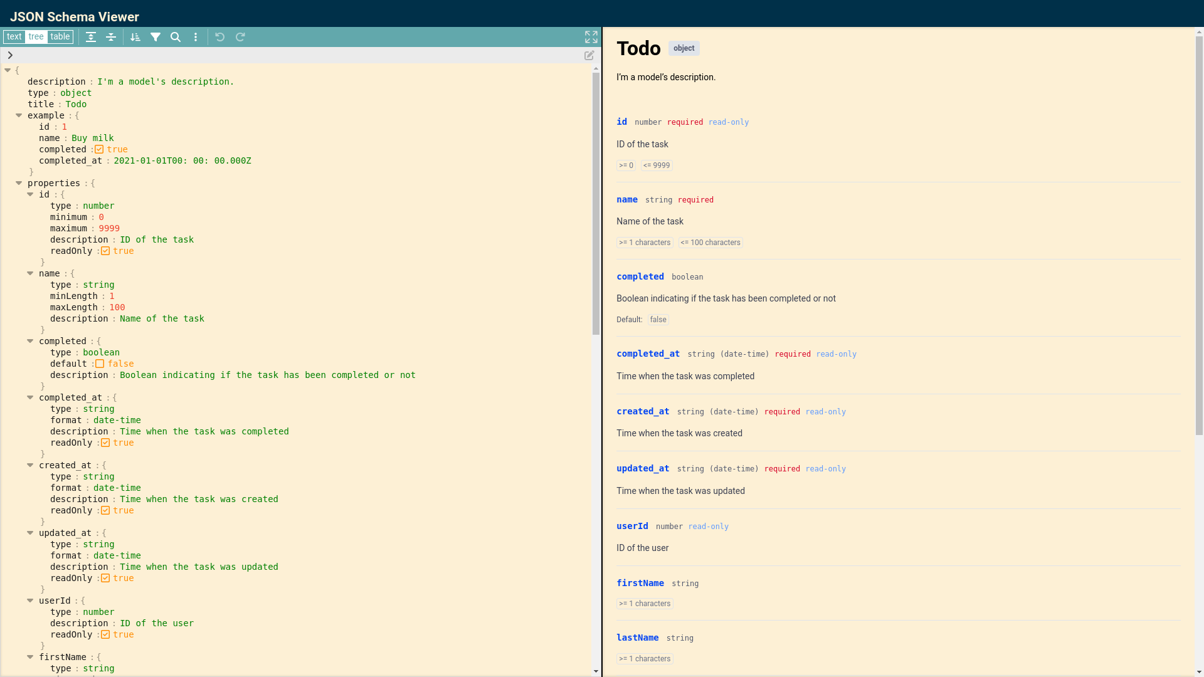Collapse the firstName property node
This screenshot has height=677, width=1204.
[x=30, y=657]
